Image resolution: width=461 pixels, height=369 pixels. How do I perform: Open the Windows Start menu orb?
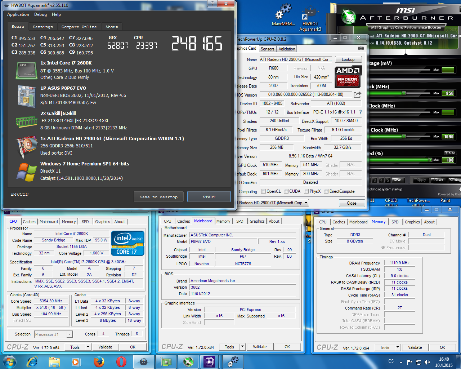click(9, 361)
